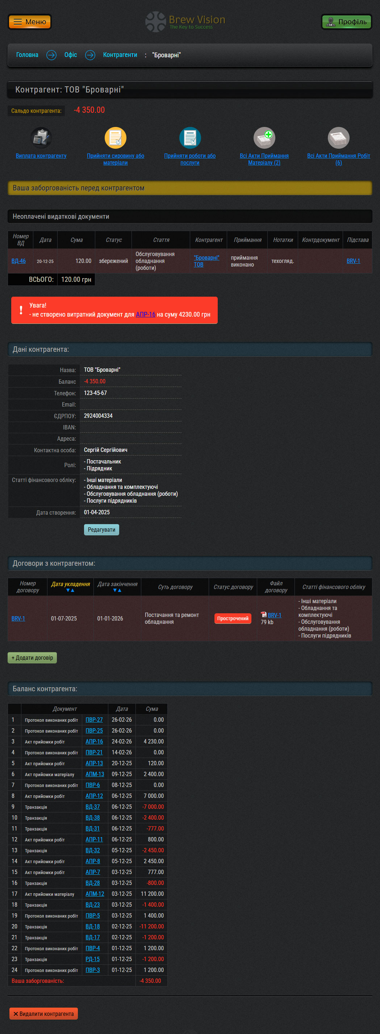Go to Офіс breadcrumb link
380x1034 pixels.
coord(71,55)
